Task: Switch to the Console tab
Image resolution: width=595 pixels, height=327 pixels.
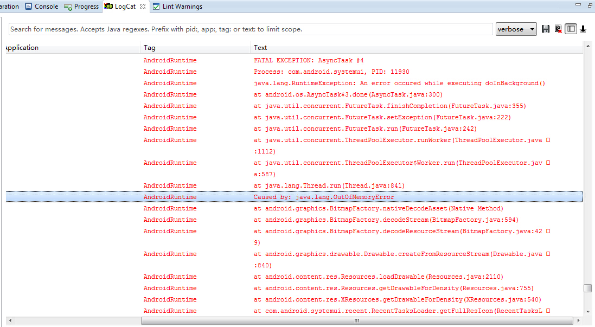Action: (x=42, y=7)
